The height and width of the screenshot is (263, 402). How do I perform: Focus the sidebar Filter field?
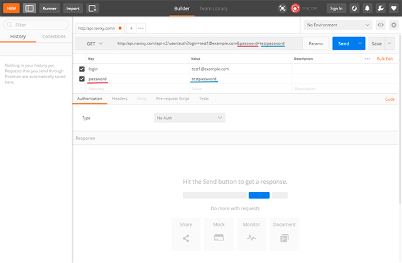(x=36, y=25)
